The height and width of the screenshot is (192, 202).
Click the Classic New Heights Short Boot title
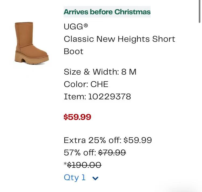119,45
